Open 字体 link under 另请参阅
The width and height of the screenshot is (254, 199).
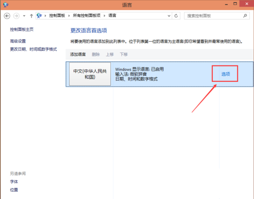[x=14, y=182]
